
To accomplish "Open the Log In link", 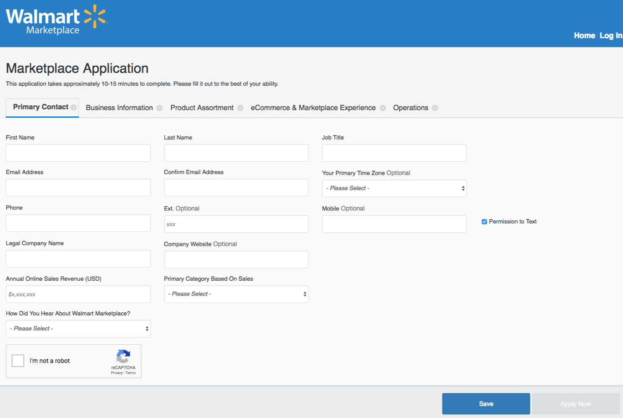I will point(611,36).
